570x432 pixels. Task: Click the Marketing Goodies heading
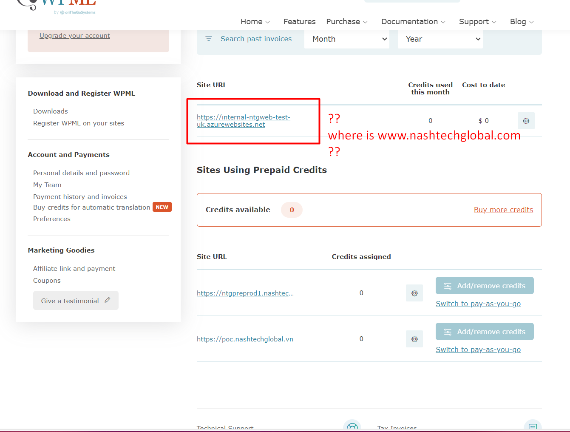click(61, 250)
